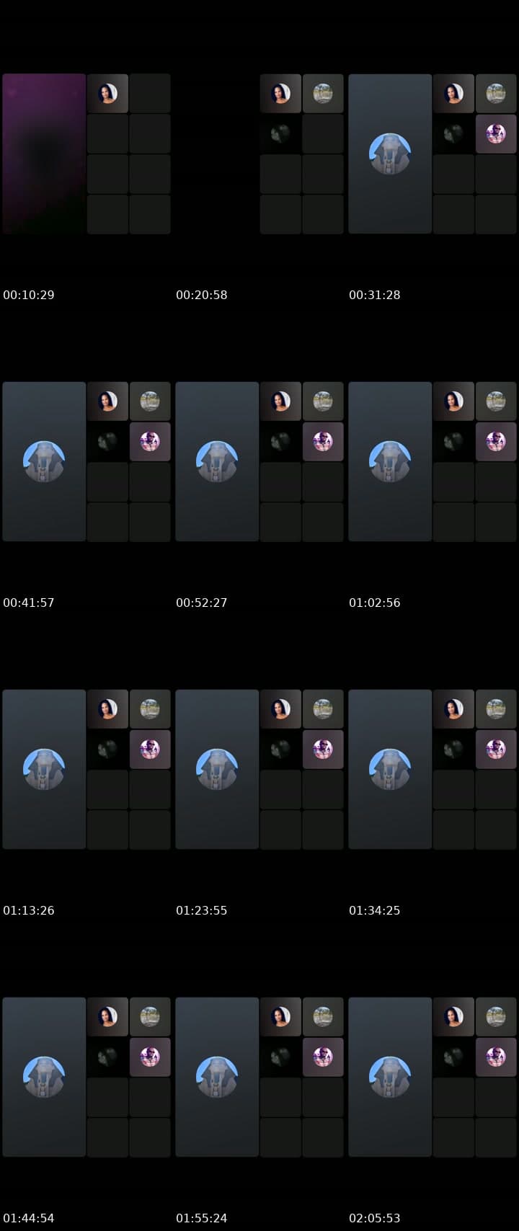This screenshot has width=519, height=1231.
Task: Select the purple avatar tile at 01:13:26
Action: point(150,750)
